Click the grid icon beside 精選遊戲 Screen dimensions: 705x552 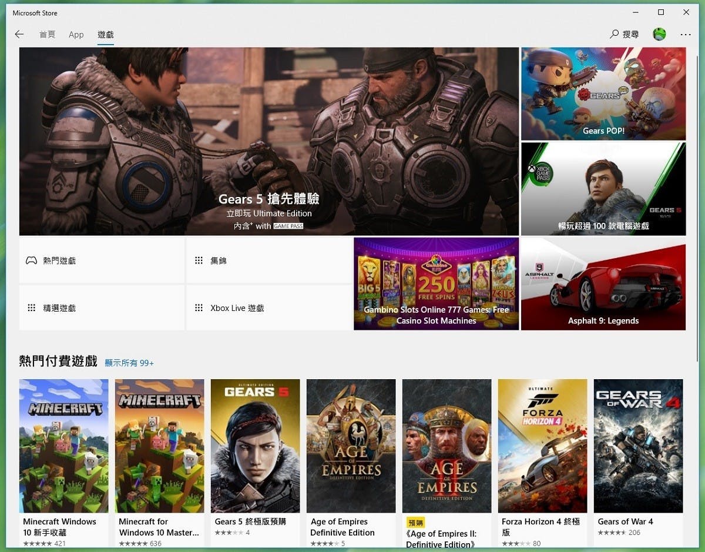31,308
